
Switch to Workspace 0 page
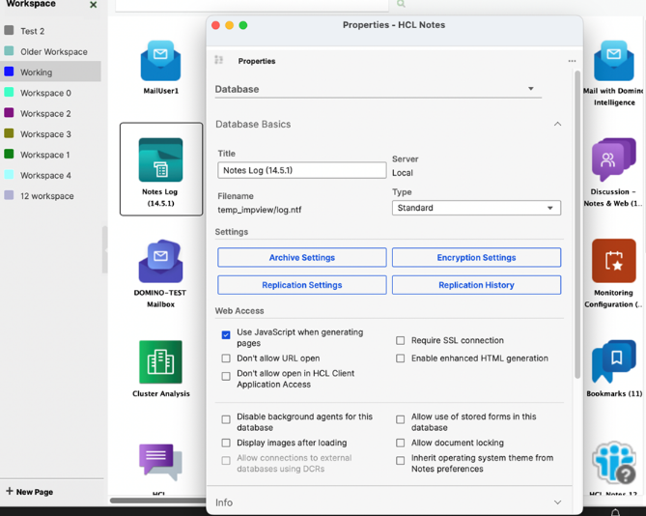[x=50, y=93]
